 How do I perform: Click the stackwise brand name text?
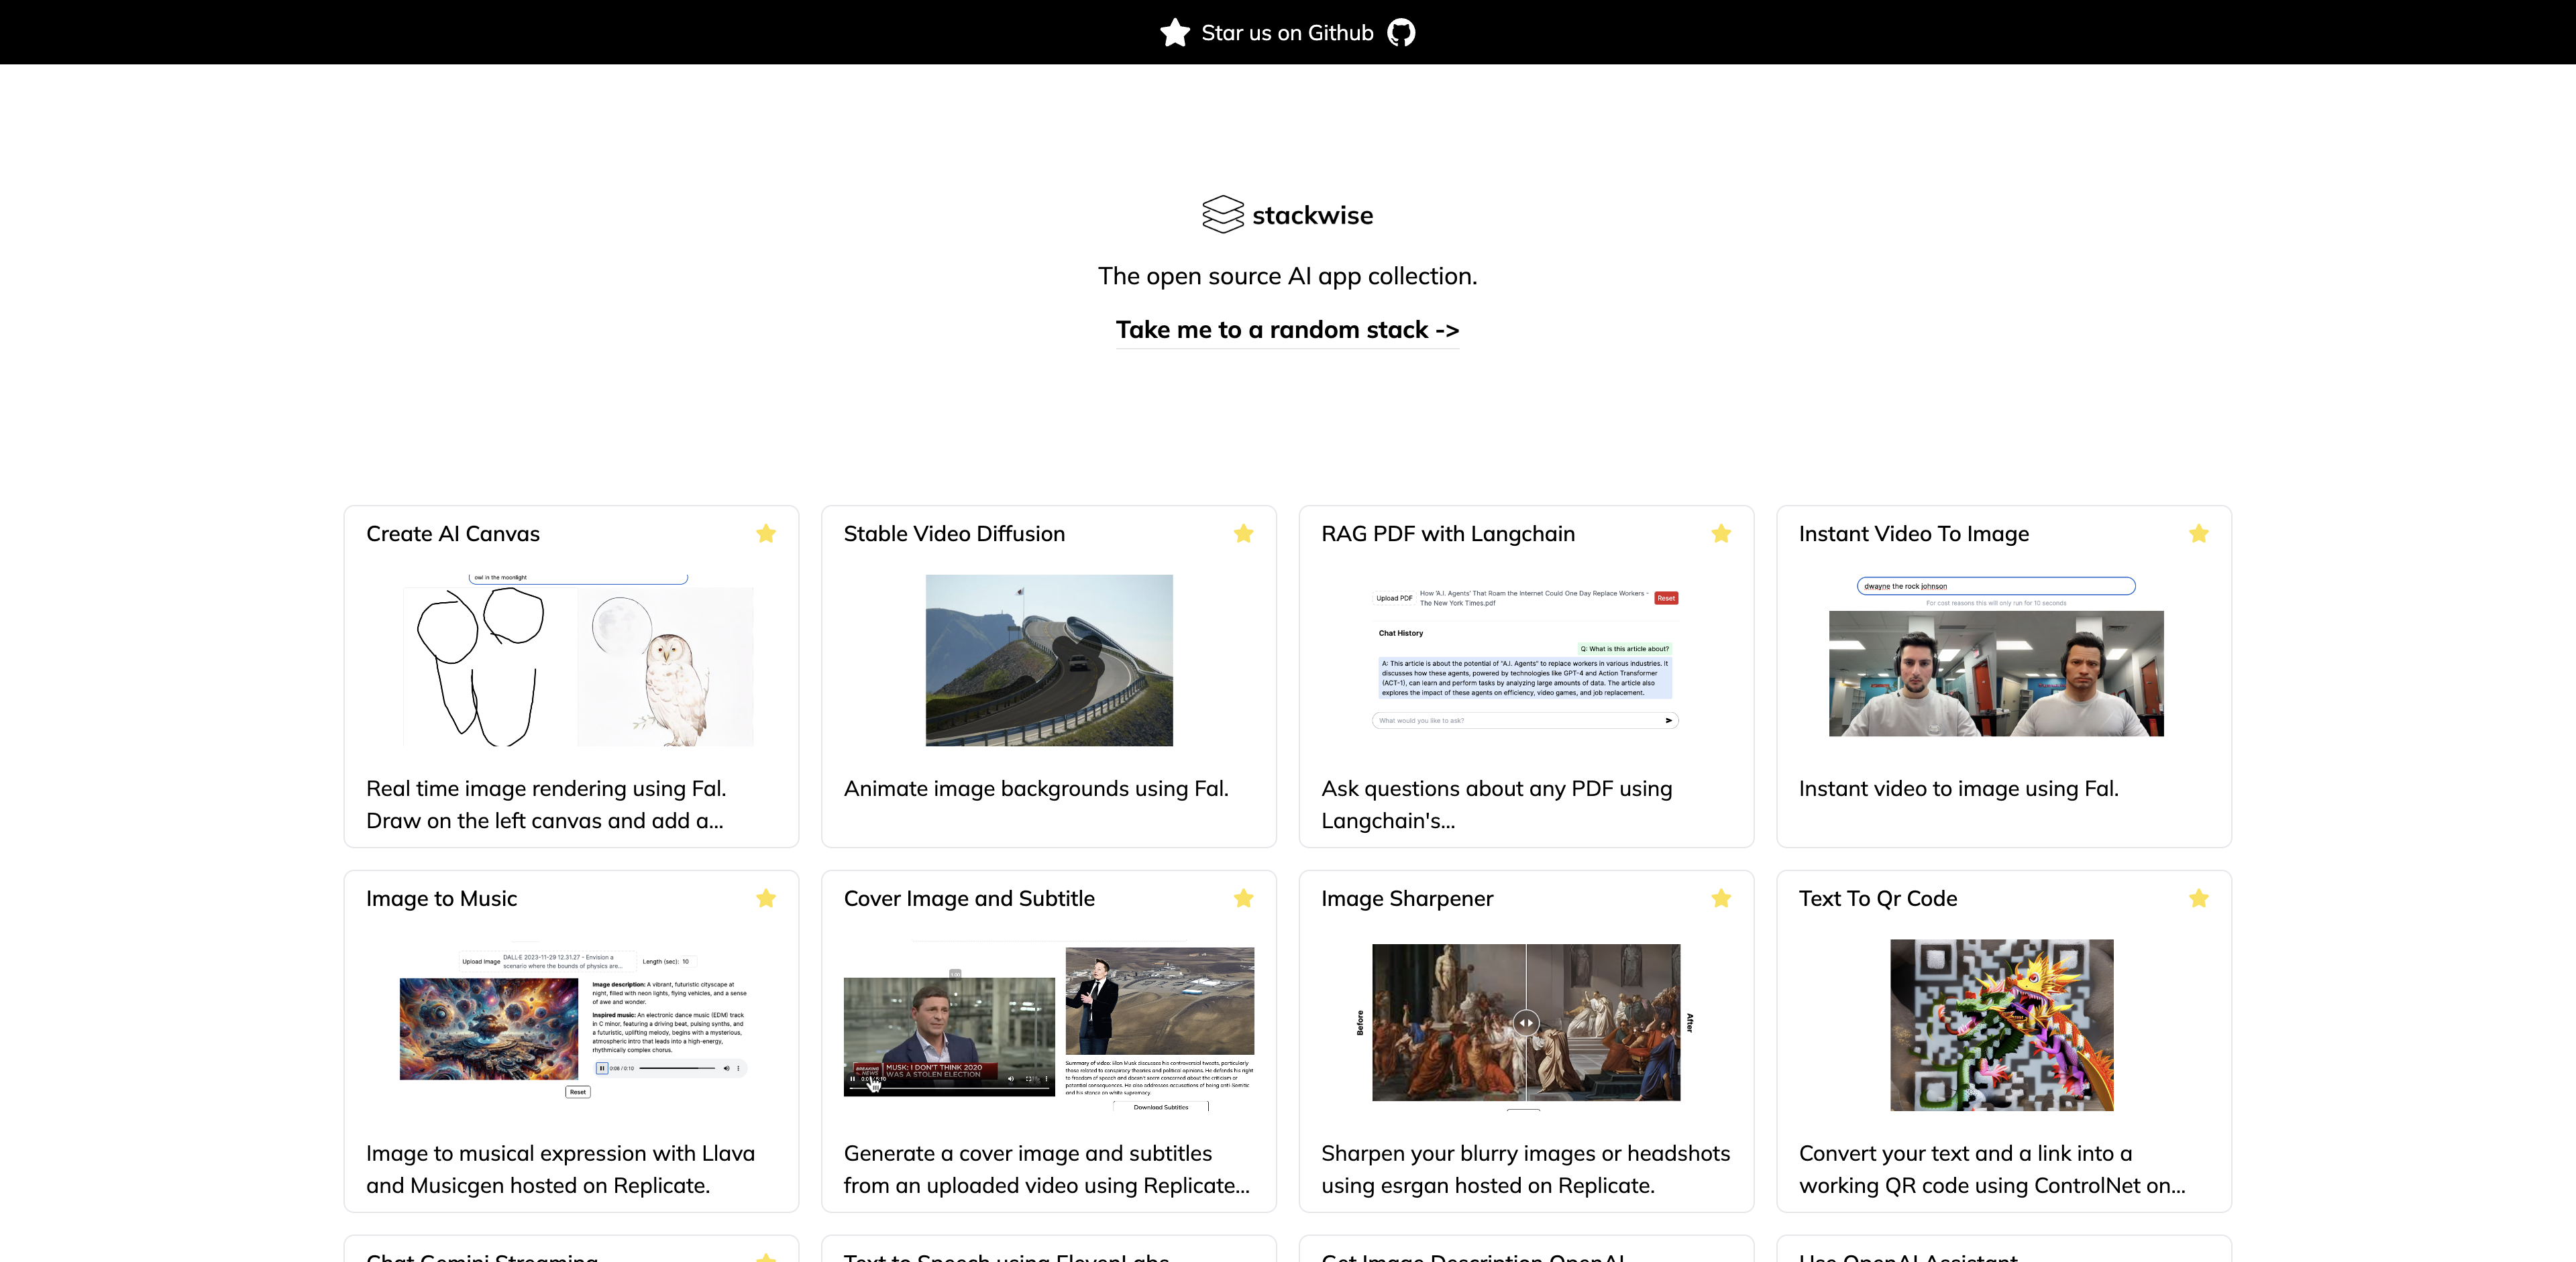click(x=1312, y=216)
